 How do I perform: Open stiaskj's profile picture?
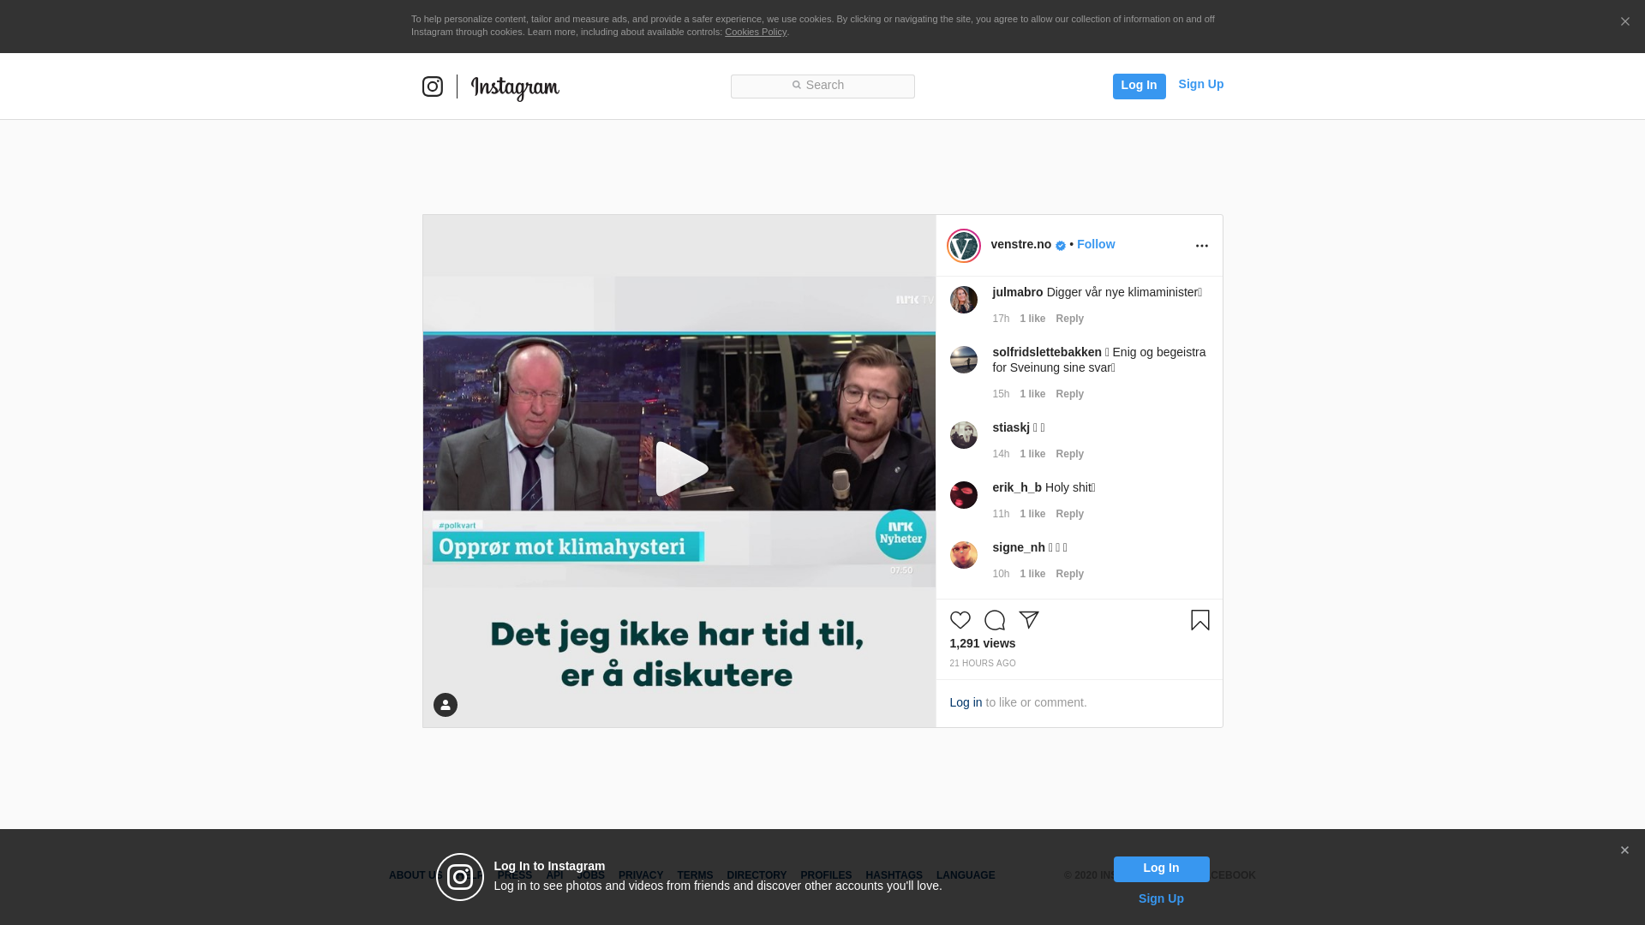tap(964, 435)
